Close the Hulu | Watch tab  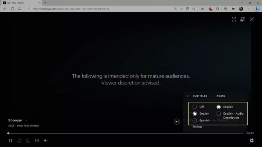tap(40, 3)
